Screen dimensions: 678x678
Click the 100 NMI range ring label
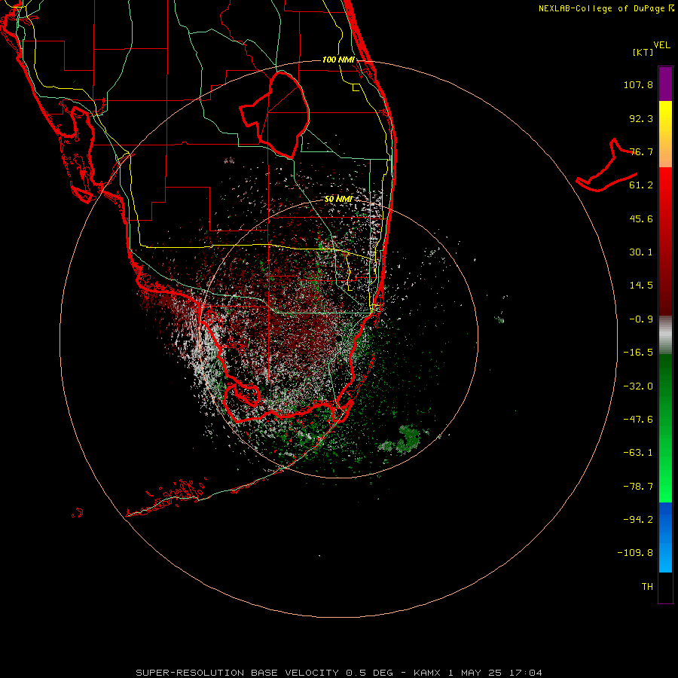pyautogui.click(x=338, y=60)
